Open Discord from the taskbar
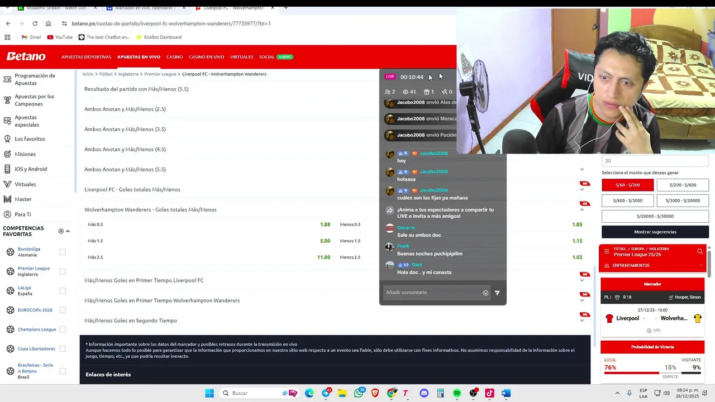Viewport: 715px width, 402px height. click(x=424, y=393)
